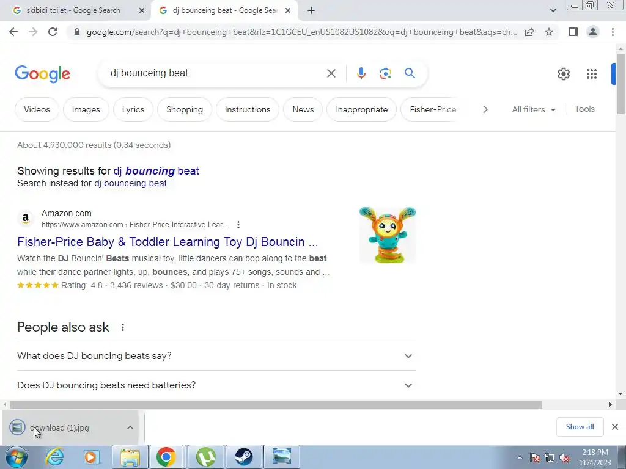Open the taskbar clock and date
This screenshot has width=626, height=469.
595,457
